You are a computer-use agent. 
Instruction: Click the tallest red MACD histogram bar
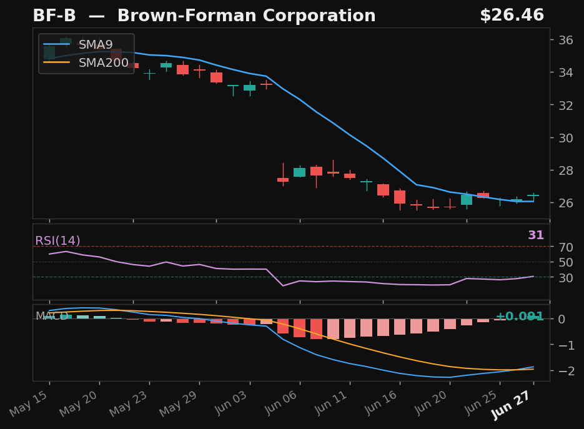[317, 329]
